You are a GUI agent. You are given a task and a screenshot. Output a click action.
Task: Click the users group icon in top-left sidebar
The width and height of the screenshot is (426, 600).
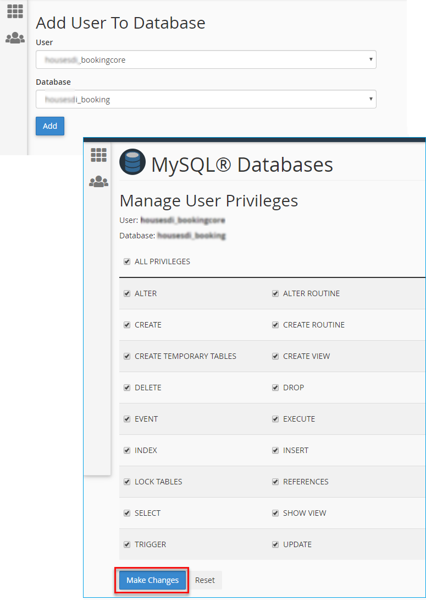click(15, 38)
